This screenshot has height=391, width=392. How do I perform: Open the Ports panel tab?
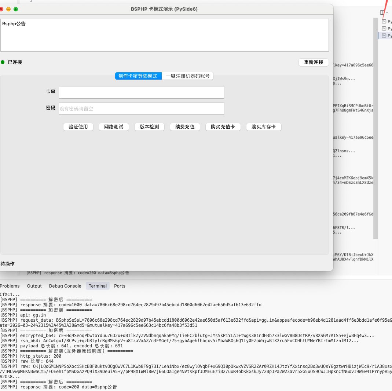pyautogui.click(x=120, y=286)
